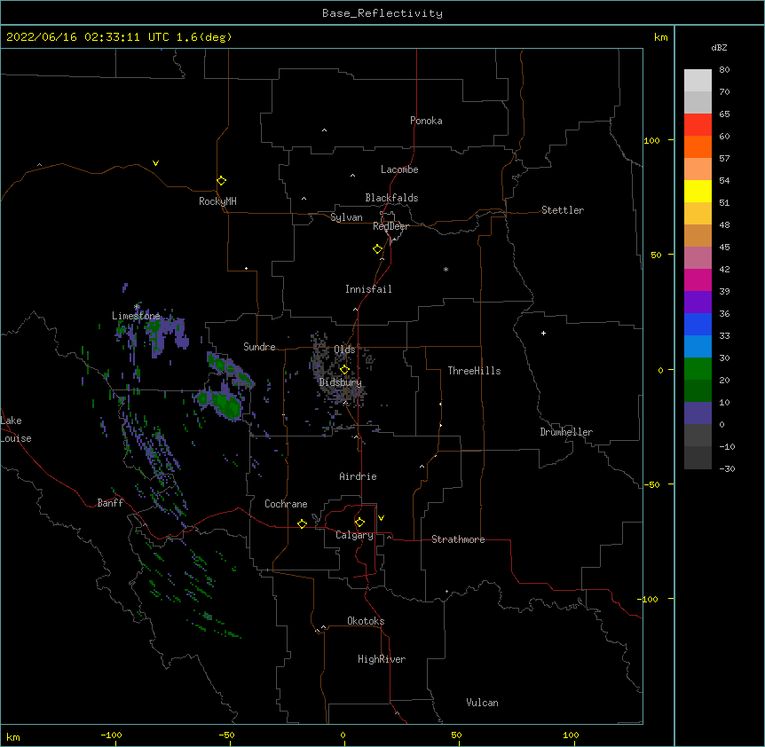The width and height of the screenshot is (765, 747).
Task: Click the green radar echo southwest of Sundre
Action: pyautogui.click(x=225, y=403)
